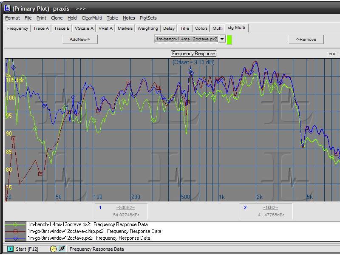Switch to the Weighting tab
The height and width of the screenshot is (255, 340).
point(147,28)
